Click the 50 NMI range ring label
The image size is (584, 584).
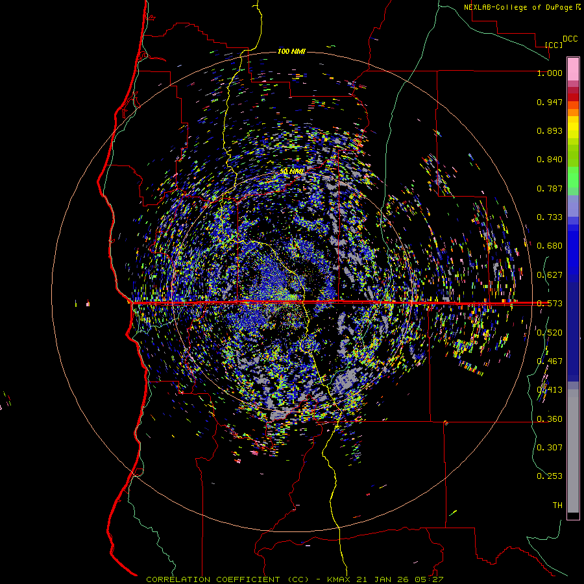coord(291,171)
